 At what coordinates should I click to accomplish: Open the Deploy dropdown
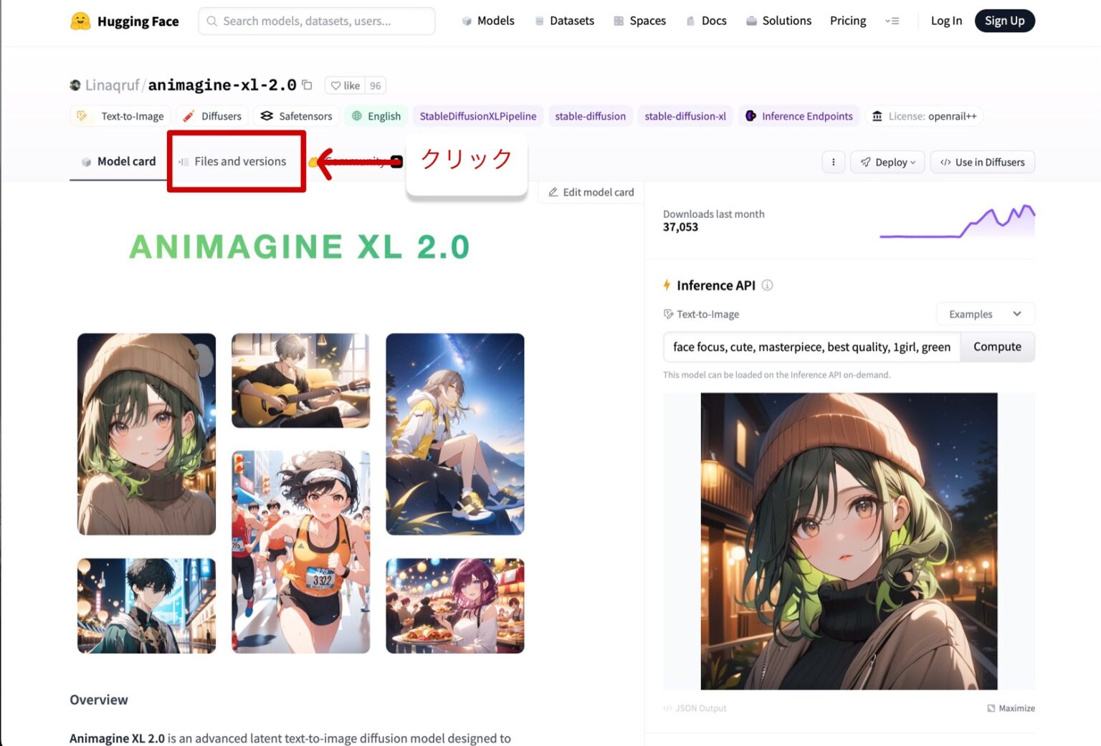point(887,162)
